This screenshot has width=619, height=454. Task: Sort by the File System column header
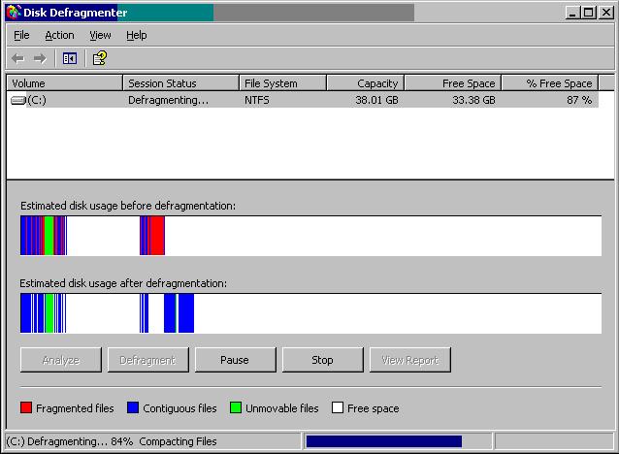[x=283, y=83]
